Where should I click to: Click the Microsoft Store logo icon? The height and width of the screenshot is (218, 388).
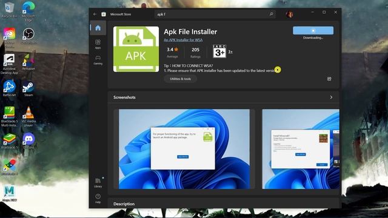tap(104, 15)
